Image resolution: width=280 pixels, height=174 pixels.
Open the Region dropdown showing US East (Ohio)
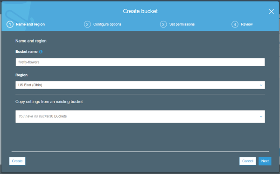pos(140,85)
